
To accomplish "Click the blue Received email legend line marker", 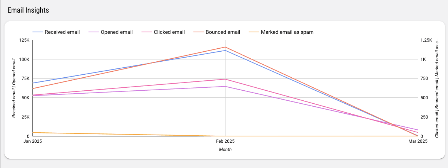I will (x=37, y=32).
